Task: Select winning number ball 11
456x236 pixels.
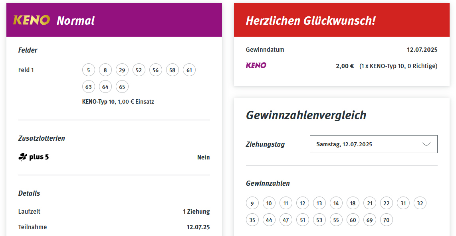Action: point(286,203)
